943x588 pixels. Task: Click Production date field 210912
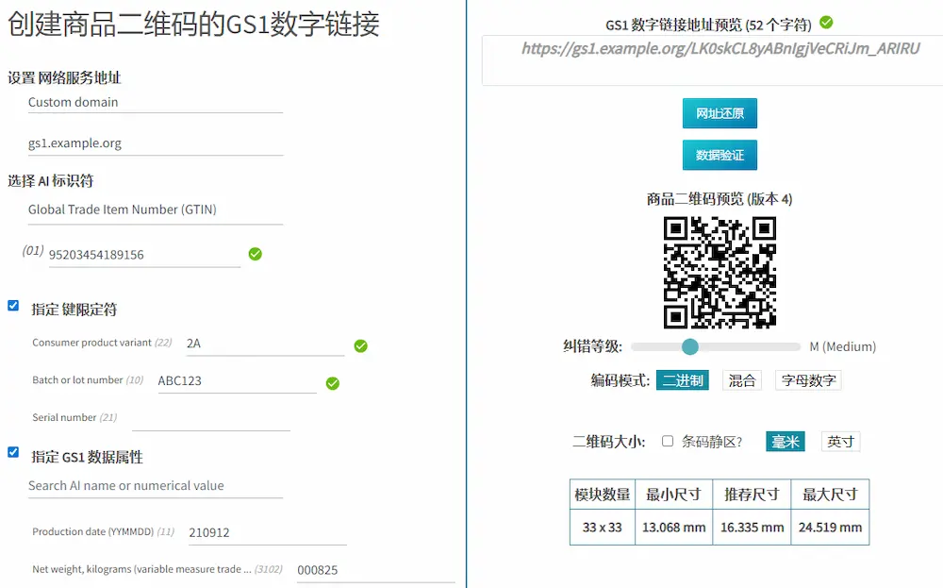tap(268, 532)
